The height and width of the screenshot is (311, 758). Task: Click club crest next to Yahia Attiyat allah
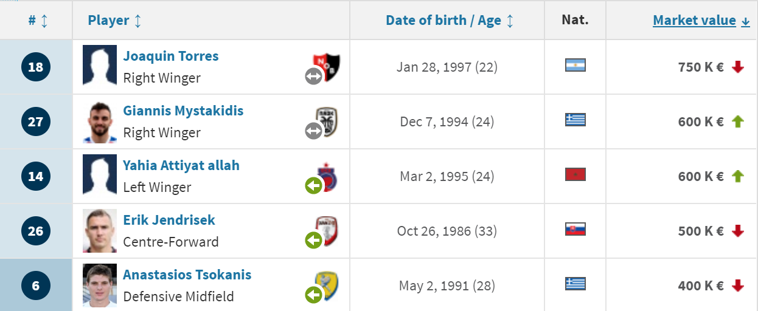tap(327, 177)
